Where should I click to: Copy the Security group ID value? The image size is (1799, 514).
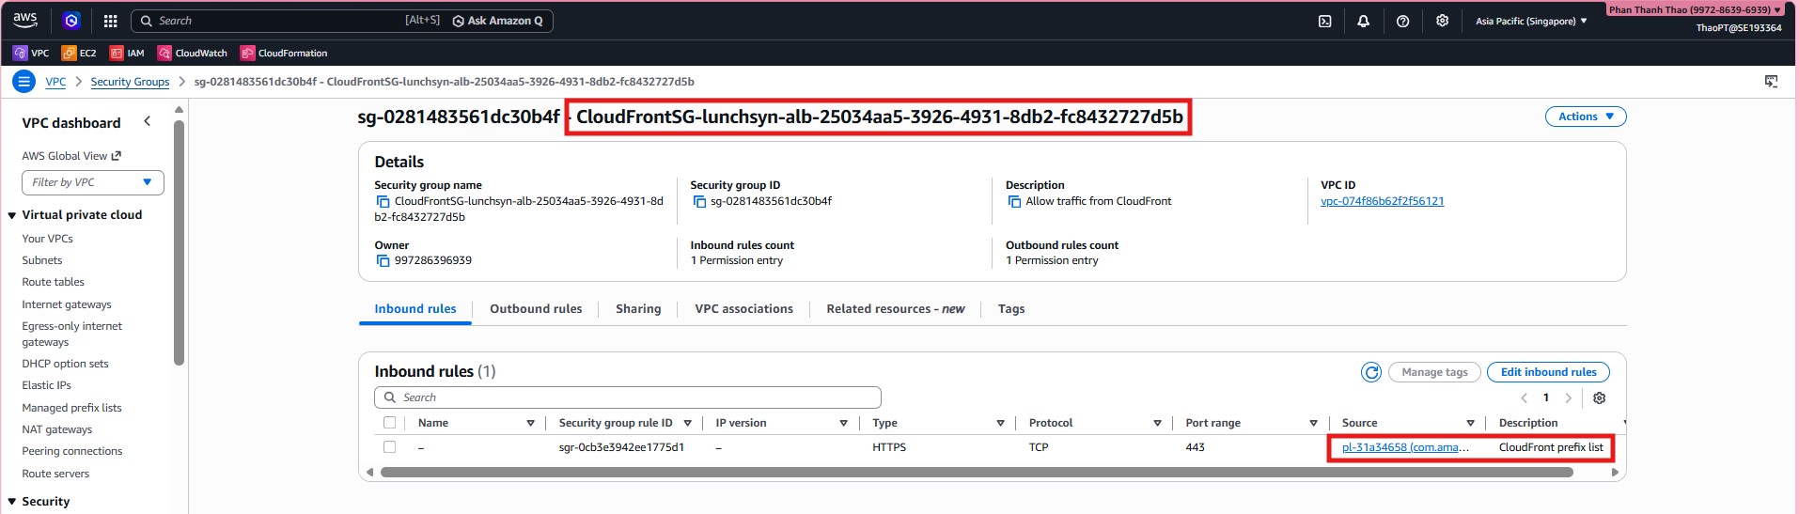click(699, 201)
